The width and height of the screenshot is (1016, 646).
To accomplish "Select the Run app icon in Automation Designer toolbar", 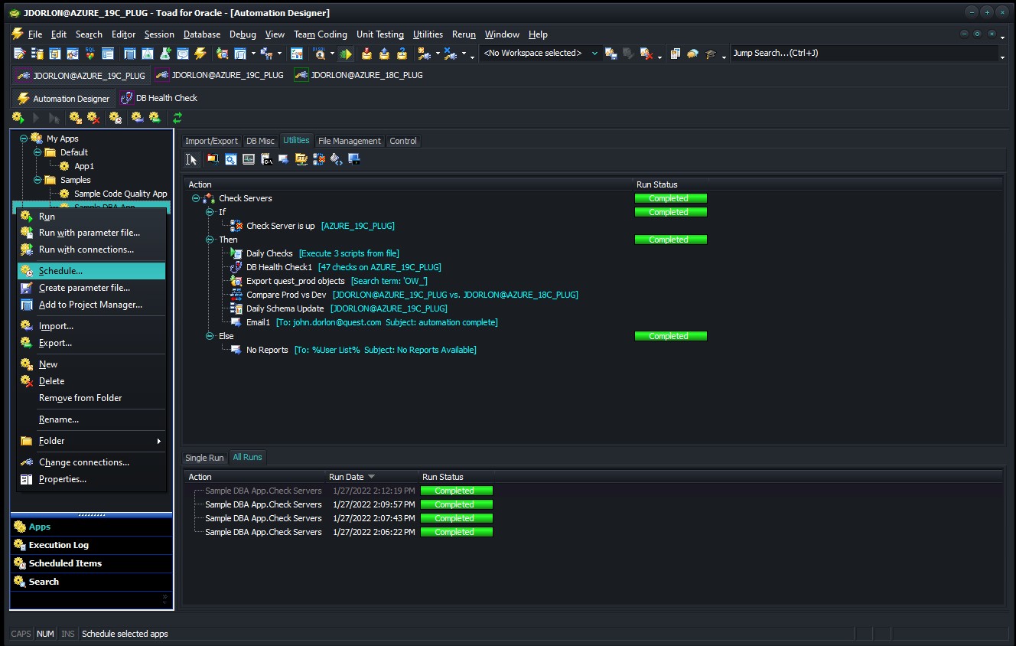I will 17,117.
